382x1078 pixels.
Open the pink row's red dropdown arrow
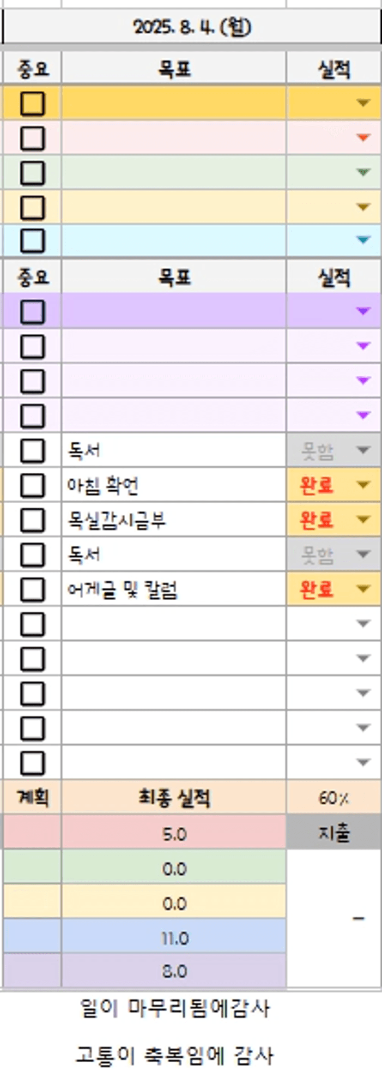coord(364,137)
